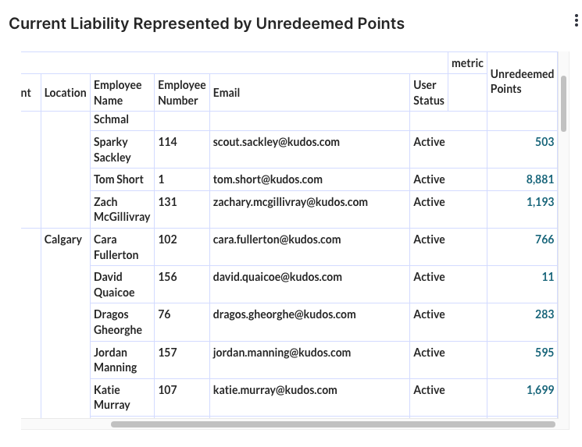The width and height of the screenshot is (582, 447).
Task: Open Sparky Sackley's 503 points value
Action: tap(545, 142)
